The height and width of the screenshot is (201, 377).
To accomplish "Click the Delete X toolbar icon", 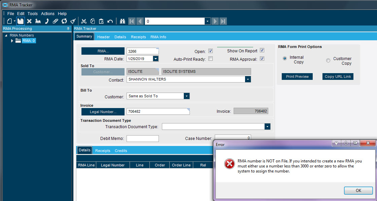I will (x=29, y=21).
